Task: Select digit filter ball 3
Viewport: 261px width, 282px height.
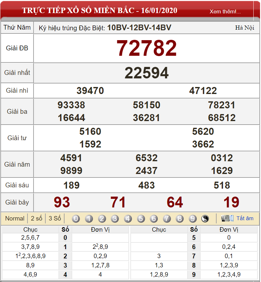Action: tap(115, 219)
